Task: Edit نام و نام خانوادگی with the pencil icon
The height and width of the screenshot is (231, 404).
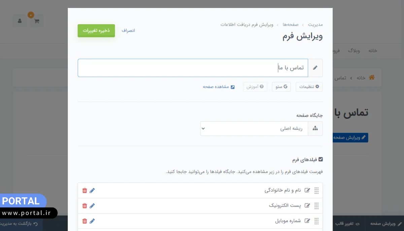Action: coord(92,190)
